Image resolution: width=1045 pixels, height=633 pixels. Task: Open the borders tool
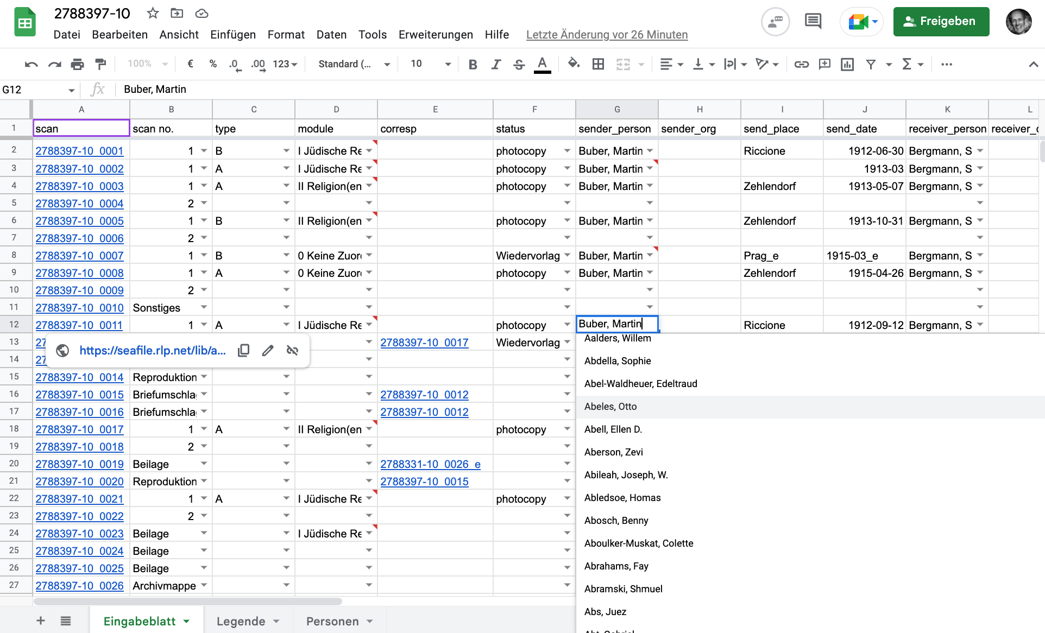click(598, 65)
